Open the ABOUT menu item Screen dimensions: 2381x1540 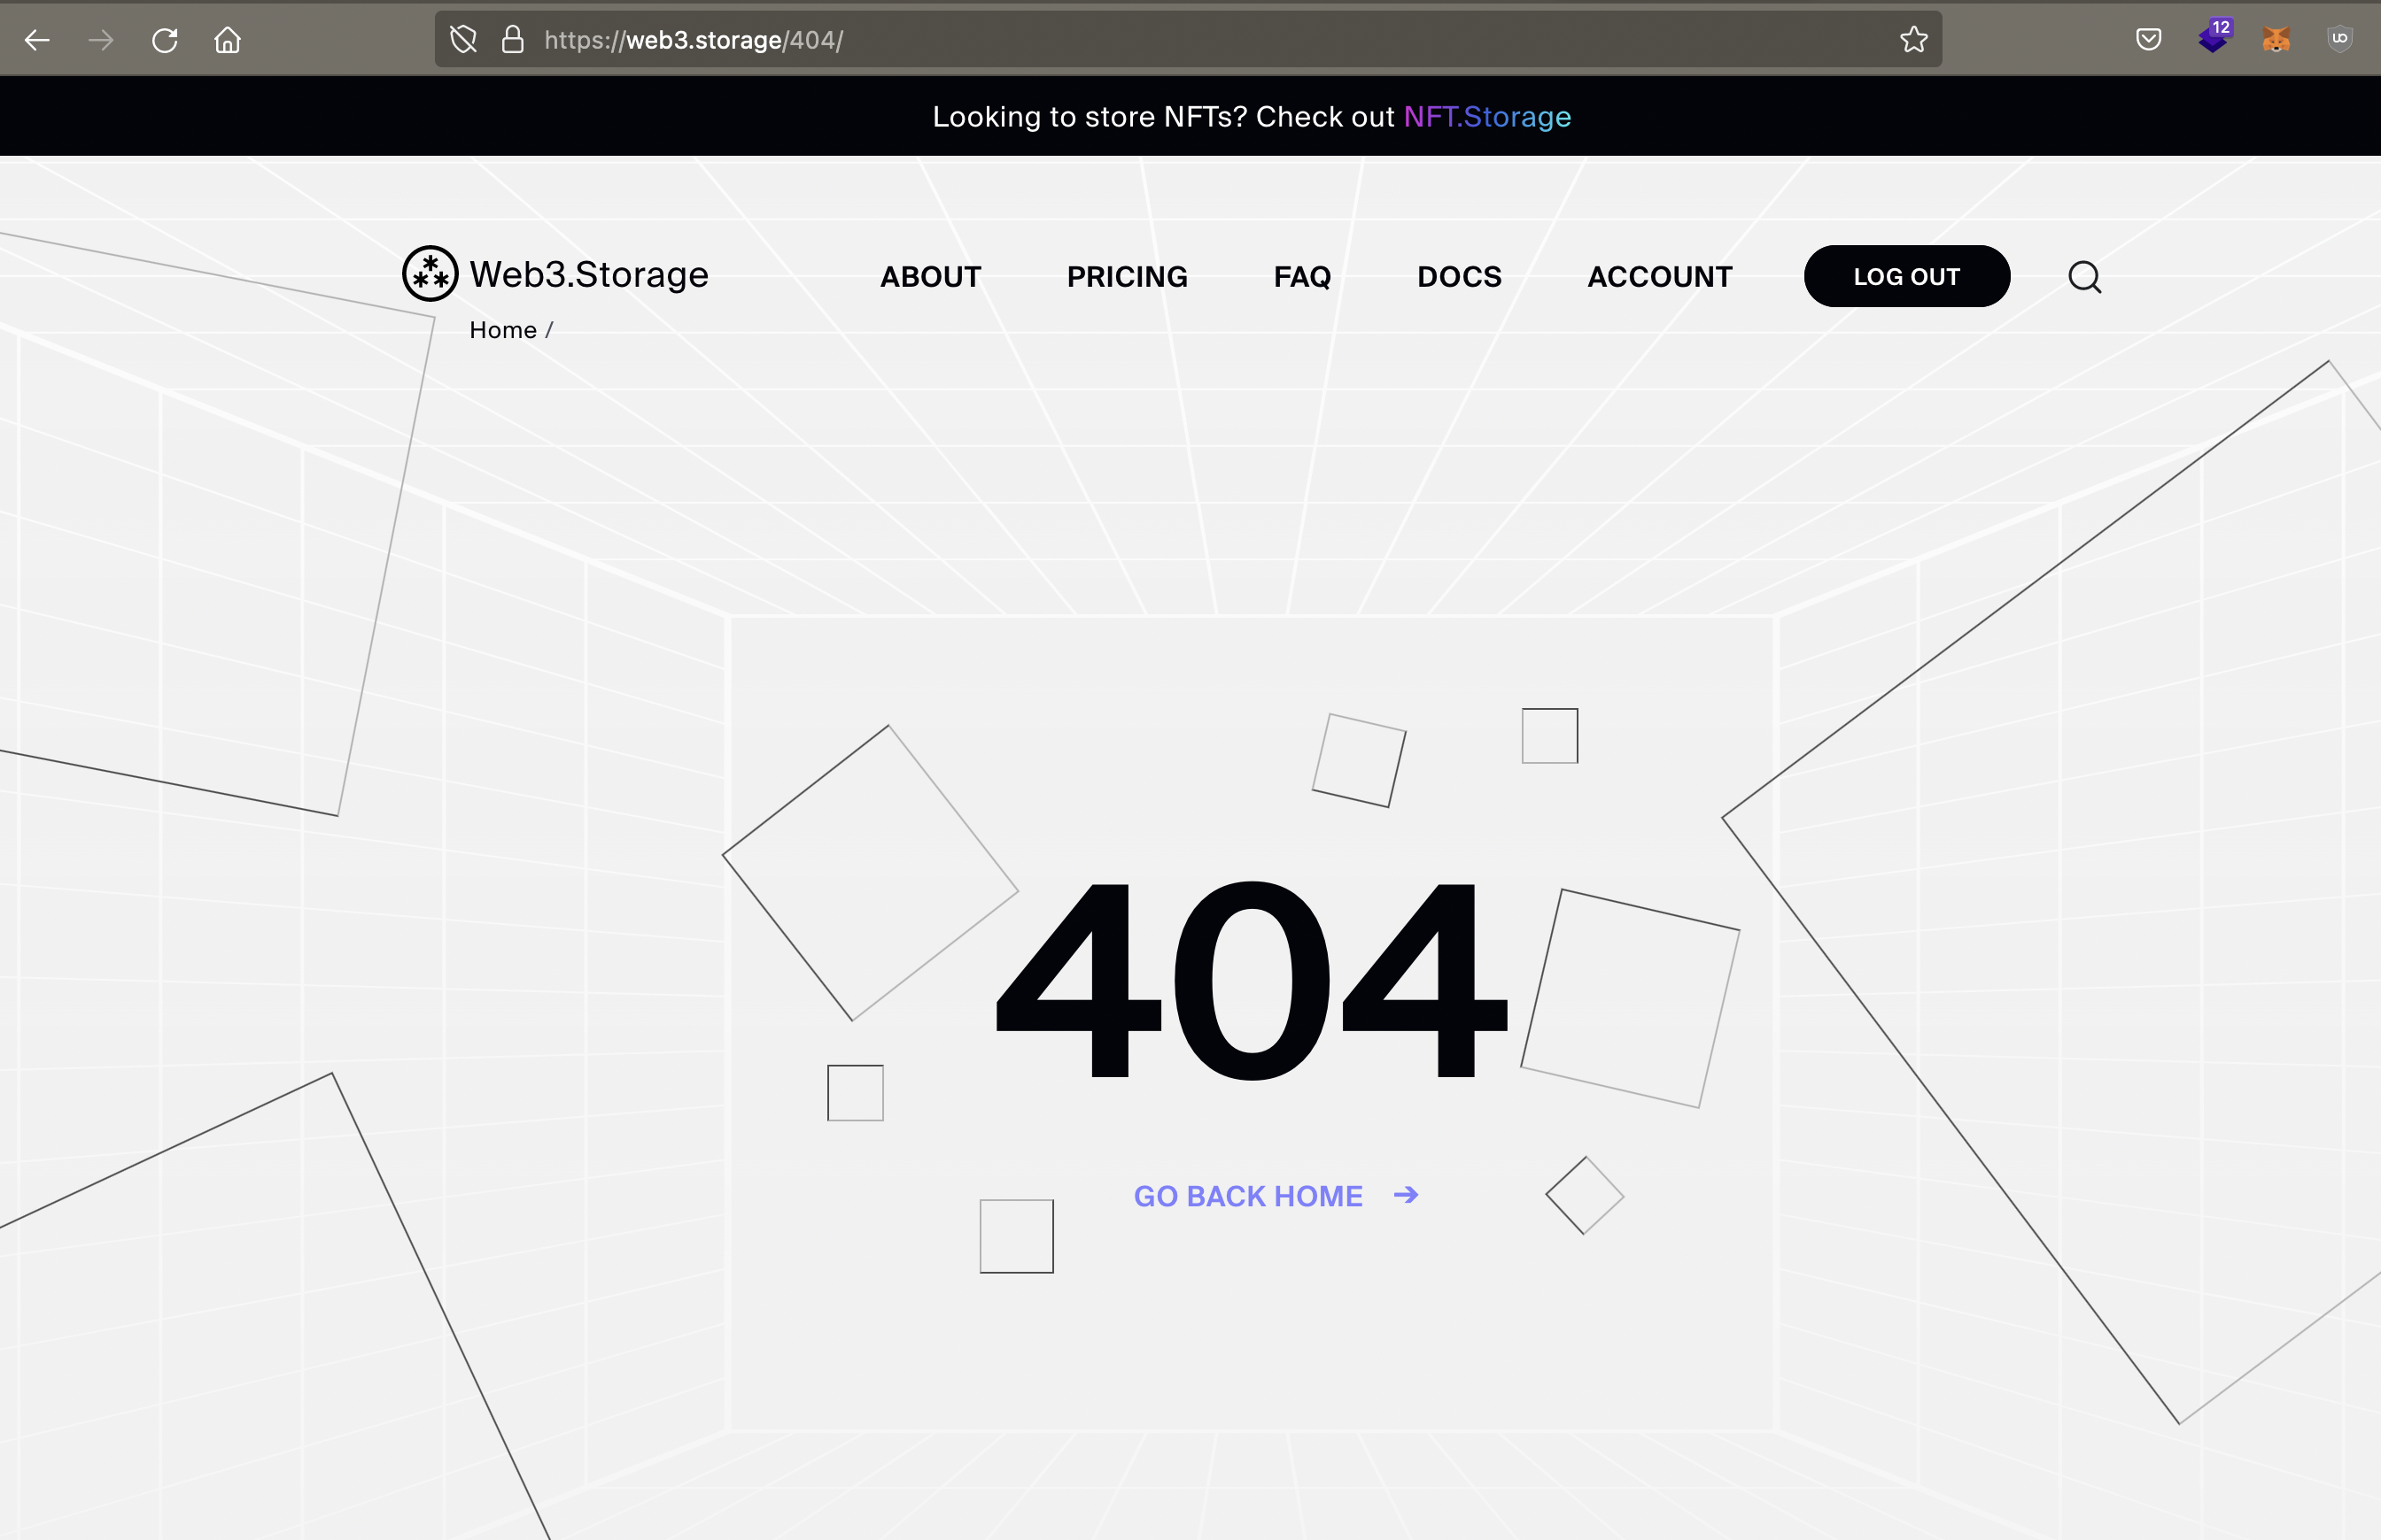930,277
